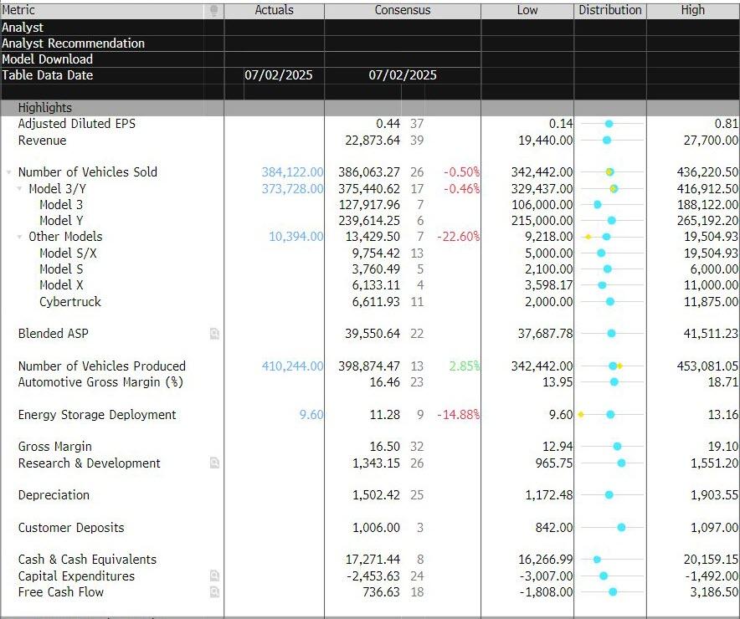Select the Cybertruck row label
740x619 pixels.
(70, 302)
